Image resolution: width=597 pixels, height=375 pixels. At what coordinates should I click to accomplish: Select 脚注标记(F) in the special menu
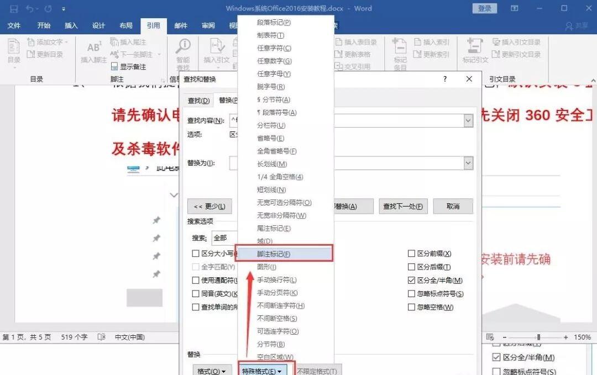point(284,253)
